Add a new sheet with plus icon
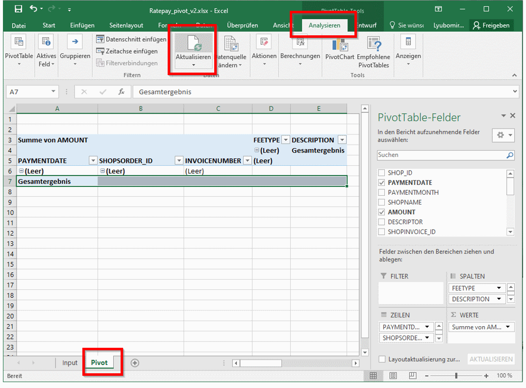The image size is (526, 388). [135, 363]
